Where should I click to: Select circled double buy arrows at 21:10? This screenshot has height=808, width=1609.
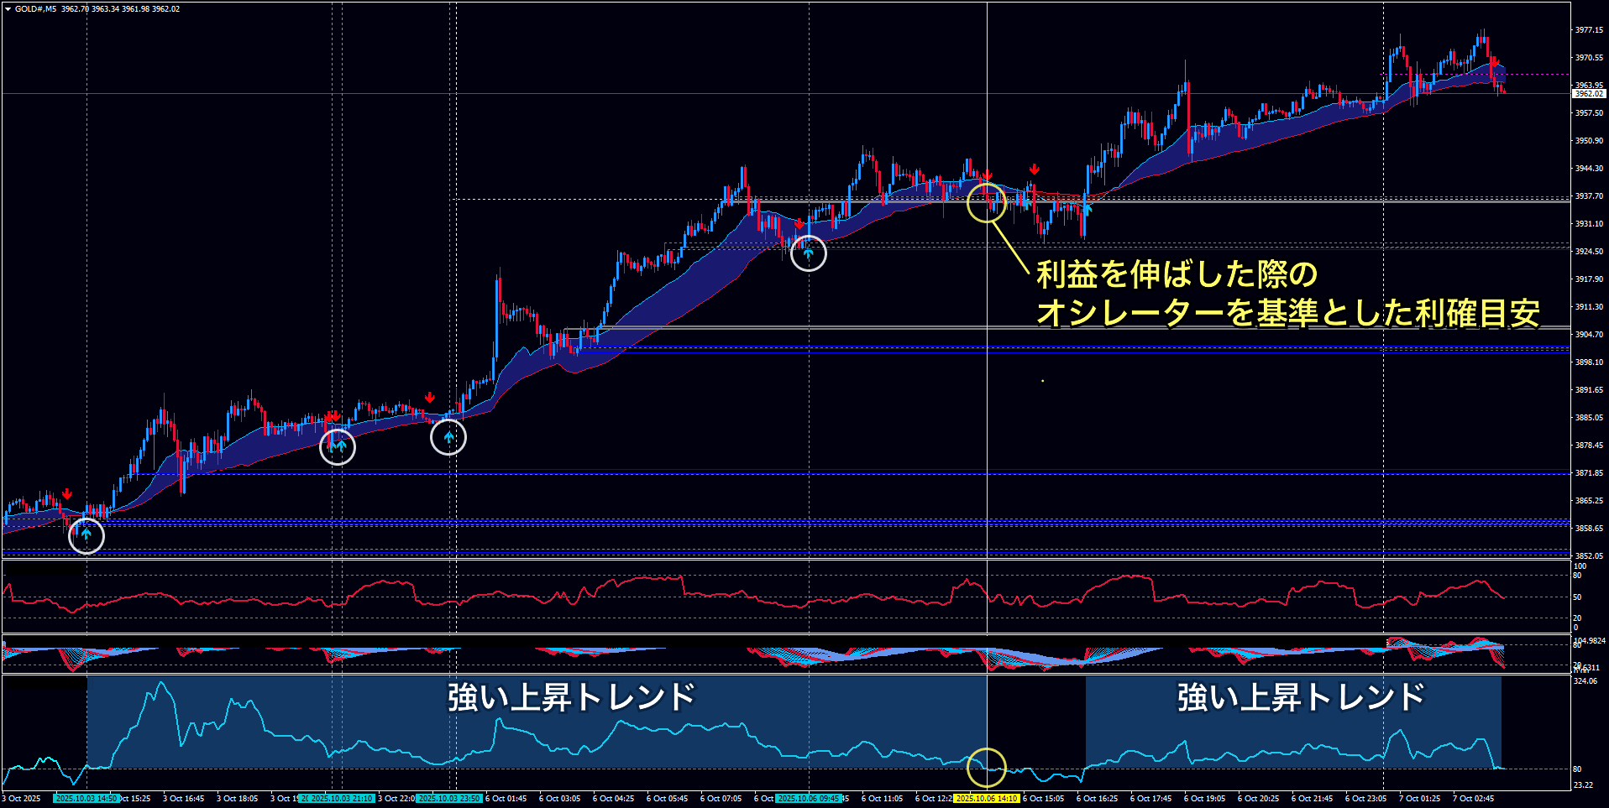pos(338,447)
